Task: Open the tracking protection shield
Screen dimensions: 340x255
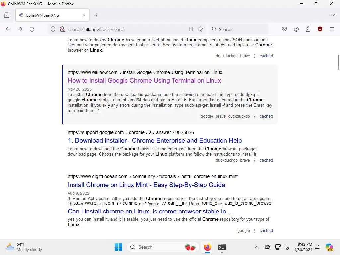Action: click(x=53, y=29)
